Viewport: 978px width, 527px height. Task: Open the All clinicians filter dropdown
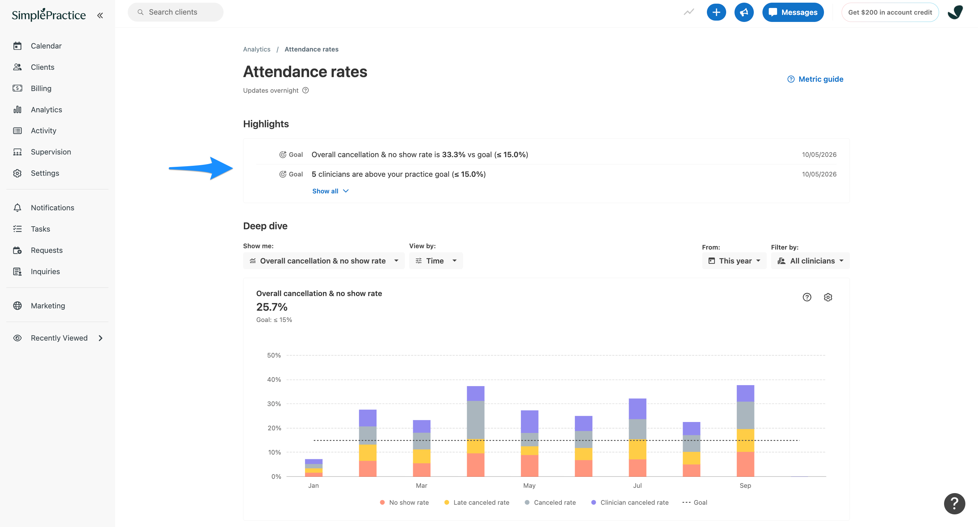tap(810, 261)
